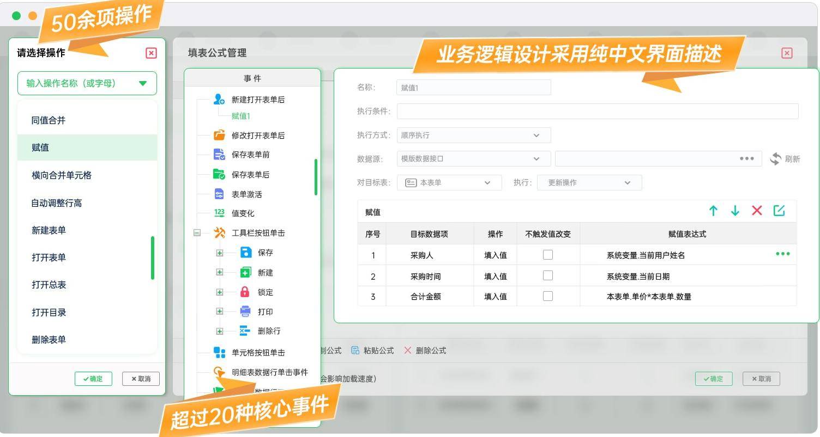The width and height of the screenshot is (820, 437).
Task: Click the red X delete icon in 赋值 header
Action: coord(757,211)
